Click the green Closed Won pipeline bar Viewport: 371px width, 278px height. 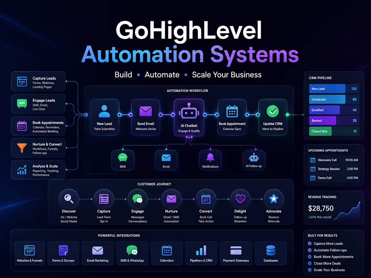[320, 131]
